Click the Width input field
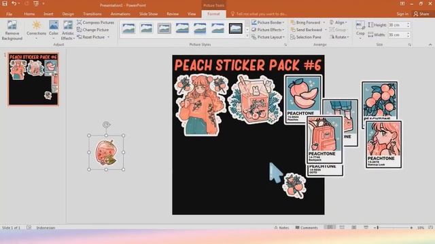 click(397, 35)
